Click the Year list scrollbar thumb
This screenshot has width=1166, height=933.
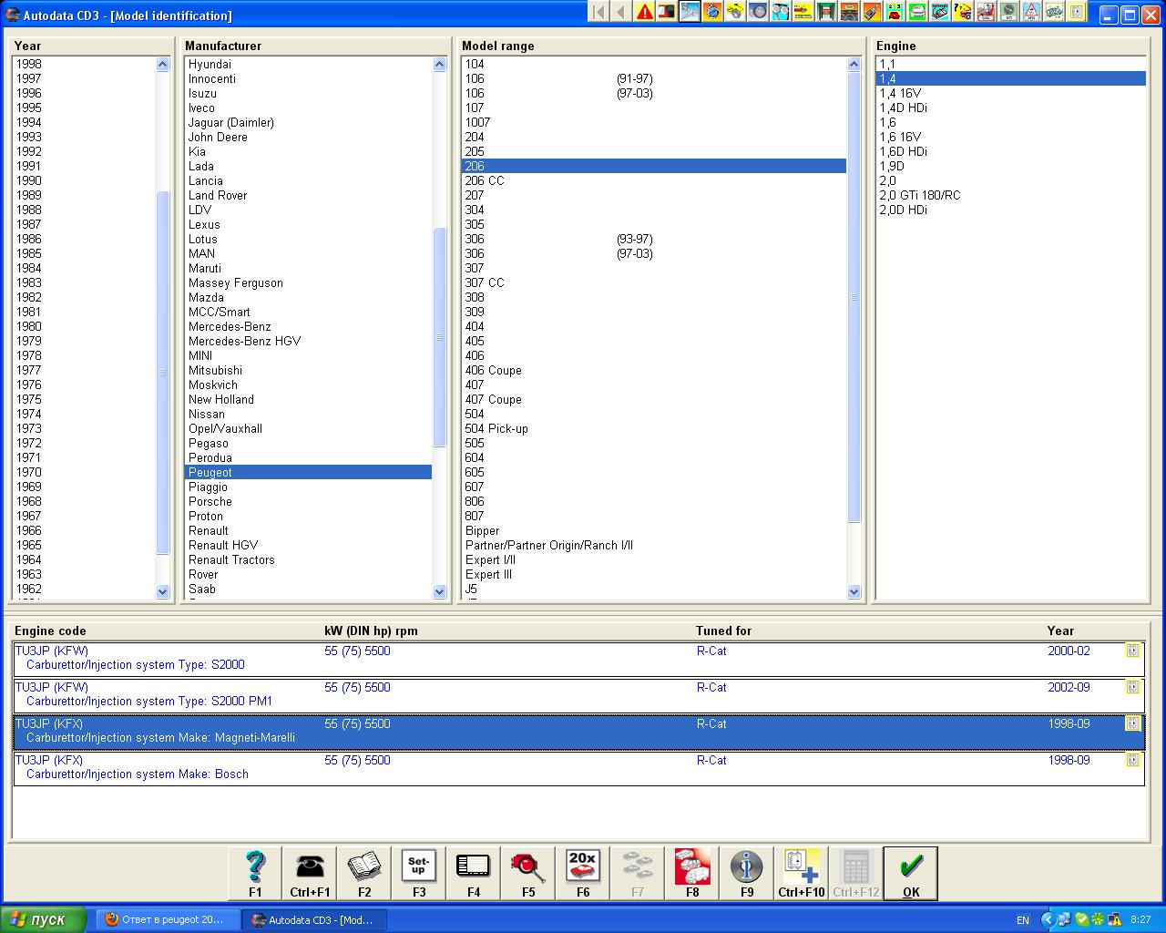163,372
